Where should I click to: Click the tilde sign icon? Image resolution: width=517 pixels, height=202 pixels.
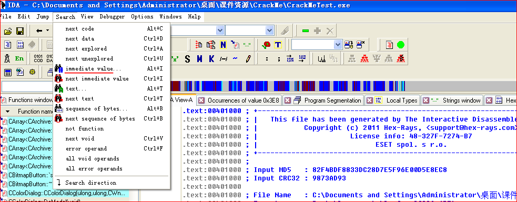click(x=235, y=59)
